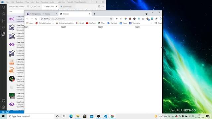The width and height of the screenshot is (212, 119).
Task: Open the Help menu in VS Code
Action: click(52, 2)
